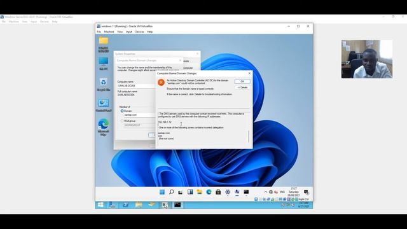Open the Machine menu of the windows 11 VM window
Screen dimensions: 407x229
coord(109,32)
